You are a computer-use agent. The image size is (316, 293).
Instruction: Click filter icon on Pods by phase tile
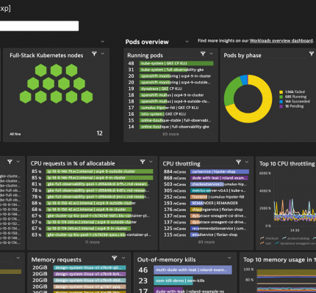[312, 53]
